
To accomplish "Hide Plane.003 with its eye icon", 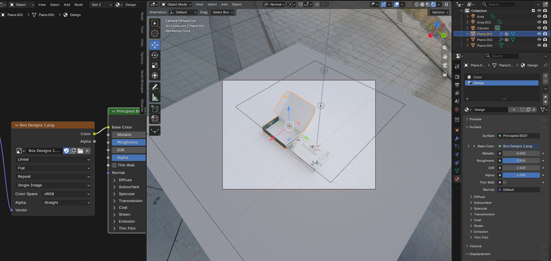I will pos(539,40).
